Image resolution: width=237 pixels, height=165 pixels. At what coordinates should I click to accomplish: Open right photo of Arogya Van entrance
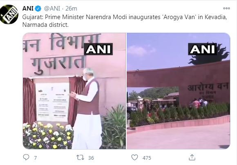tap(178, 91)
